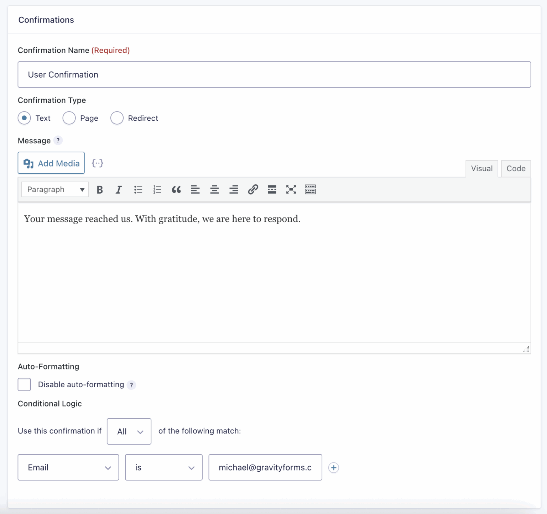Choose the Redirect confirmation type
547x514 pixels.
[x=117, y=118]
